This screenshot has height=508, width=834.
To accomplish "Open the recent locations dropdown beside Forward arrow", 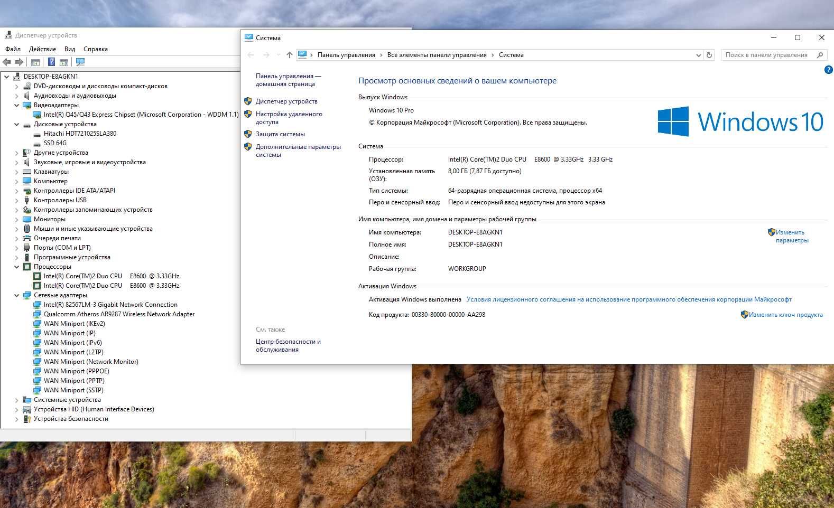I will (x=279, y=55).
